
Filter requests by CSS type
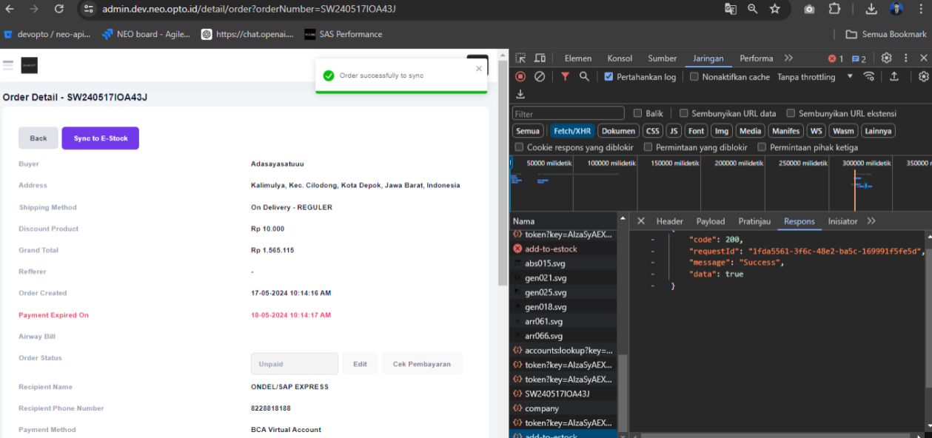(652, 131)
